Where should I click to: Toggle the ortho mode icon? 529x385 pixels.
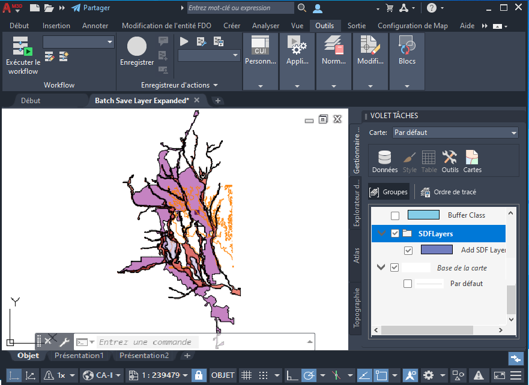coord(292,375)
